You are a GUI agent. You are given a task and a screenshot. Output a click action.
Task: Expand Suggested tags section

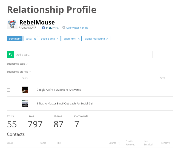pyautogui.click(x=17, y=64)
